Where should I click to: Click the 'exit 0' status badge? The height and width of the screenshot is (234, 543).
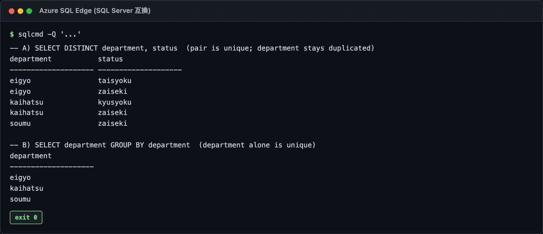tap(26, 217)
